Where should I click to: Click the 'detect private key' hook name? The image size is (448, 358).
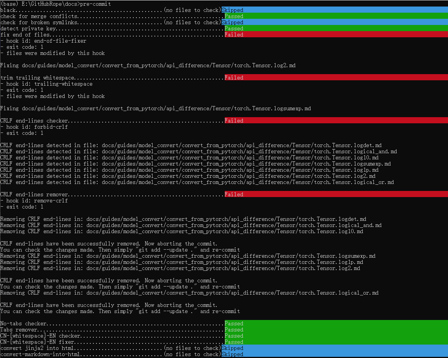28,28
